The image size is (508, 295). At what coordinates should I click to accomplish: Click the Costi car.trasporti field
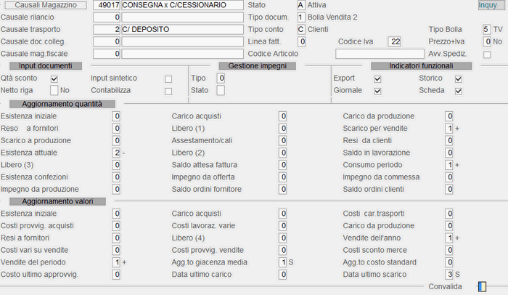pos(449,214)
